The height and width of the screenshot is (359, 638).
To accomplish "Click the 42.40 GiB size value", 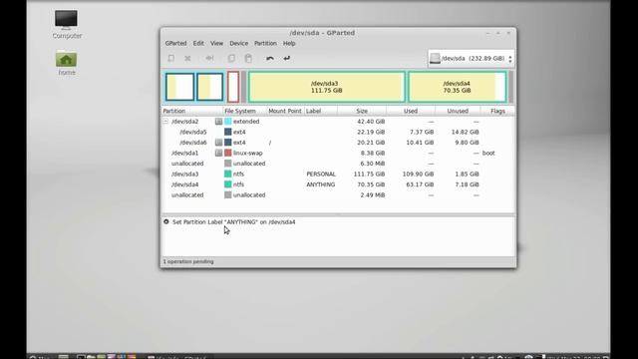I will [x=371, y=122].
